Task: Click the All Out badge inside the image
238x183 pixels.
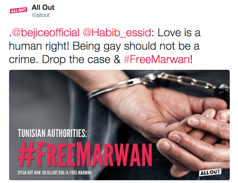Action: (x=210, y=172)
